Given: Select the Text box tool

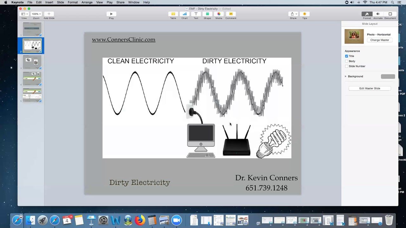Looking at the screenshot, I should click(x=196, y=14).
